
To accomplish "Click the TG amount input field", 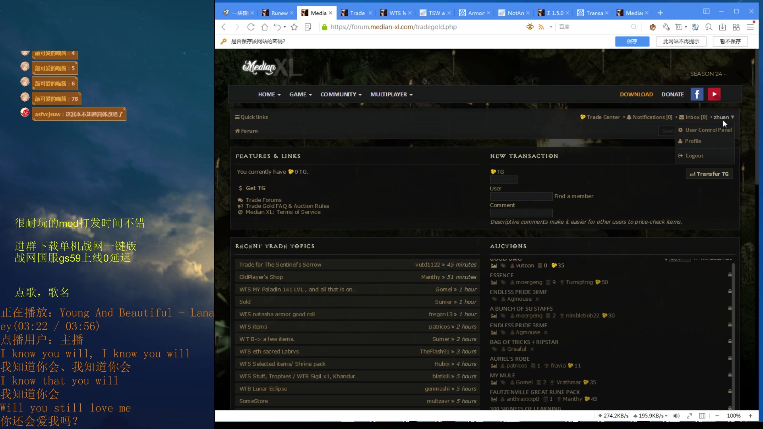I will [504, 180].
